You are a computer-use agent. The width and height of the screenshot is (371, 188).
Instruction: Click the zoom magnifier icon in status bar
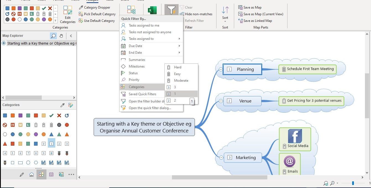[333, 183]
